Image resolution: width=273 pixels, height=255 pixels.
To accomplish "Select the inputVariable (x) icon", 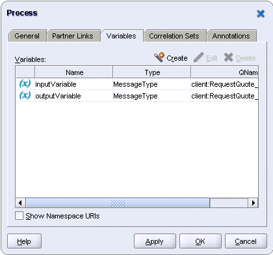I will tap(25, 83).
